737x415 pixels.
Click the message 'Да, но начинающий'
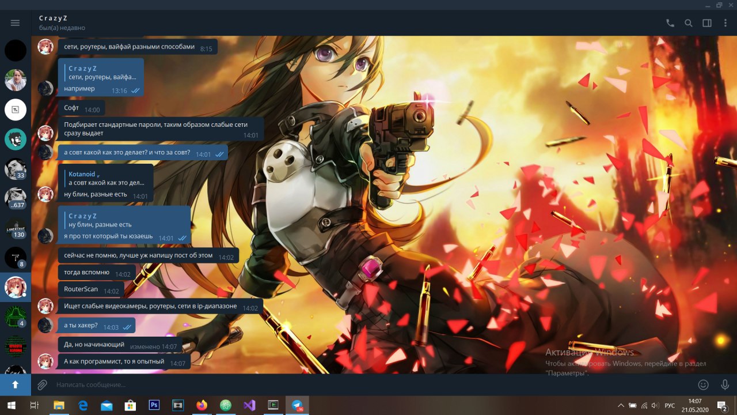pyautogui.click(x=120, y=345)
